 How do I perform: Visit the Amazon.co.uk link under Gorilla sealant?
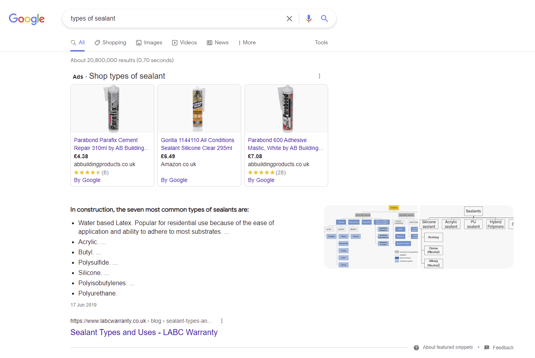[178, 164]
